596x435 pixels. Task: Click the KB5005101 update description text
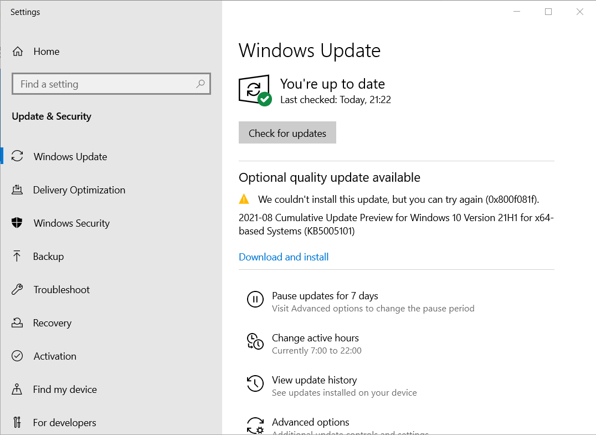click(x=396, y=224)
